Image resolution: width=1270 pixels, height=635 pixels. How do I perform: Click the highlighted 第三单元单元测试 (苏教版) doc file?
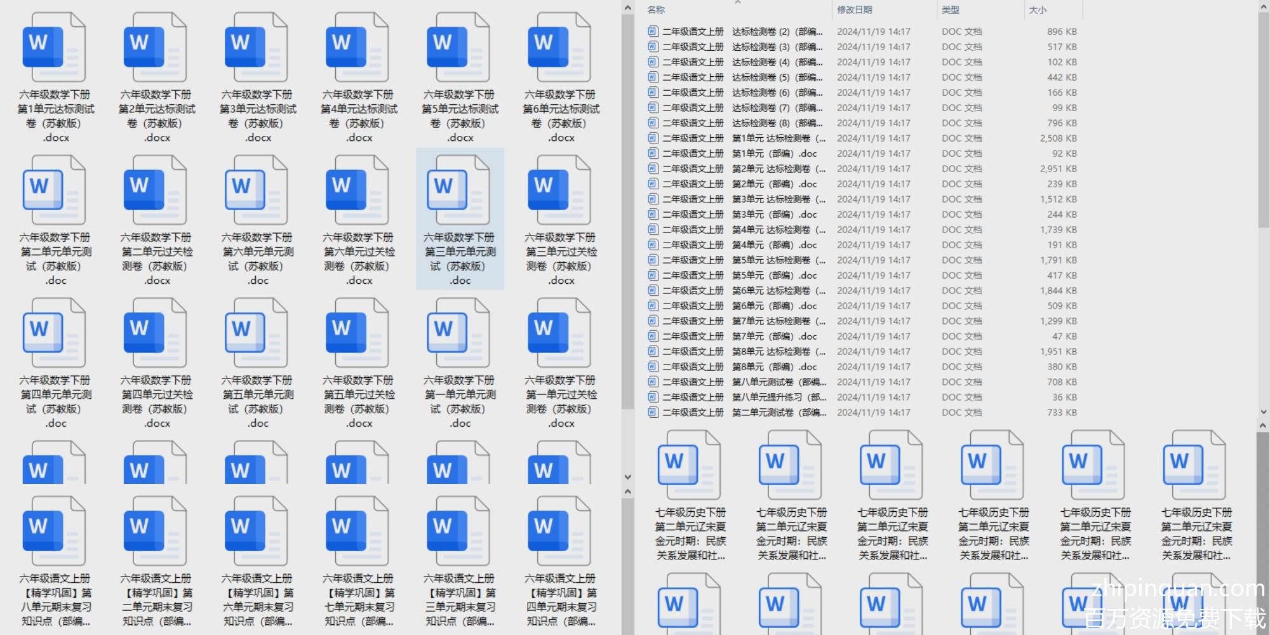[459, 219]
